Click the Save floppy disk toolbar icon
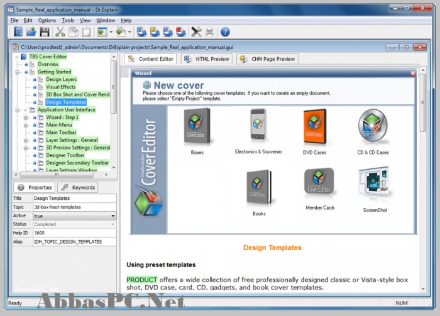440x316 pixels. pos(45,32)
